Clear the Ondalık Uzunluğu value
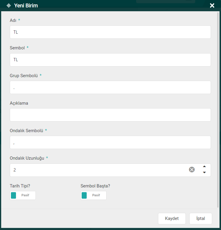Screen dimensions: 221x230 click(x=192, y=169)
